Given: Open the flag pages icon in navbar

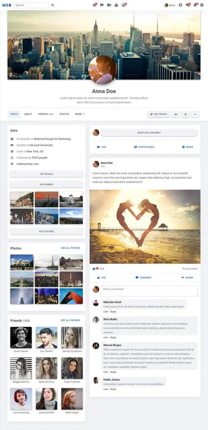Looking at the screenshot, I should pyautogui.click(x=102, y=5).
